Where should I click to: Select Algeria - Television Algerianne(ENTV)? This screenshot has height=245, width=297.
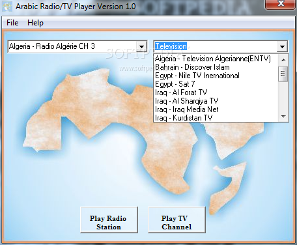pyautogui.click(x=216, y=59)
